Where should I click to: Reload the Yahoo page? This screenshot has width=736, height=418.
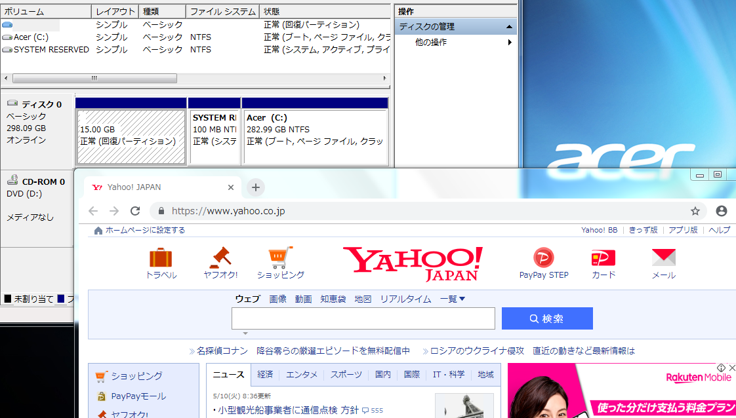(x=135, y=211)
